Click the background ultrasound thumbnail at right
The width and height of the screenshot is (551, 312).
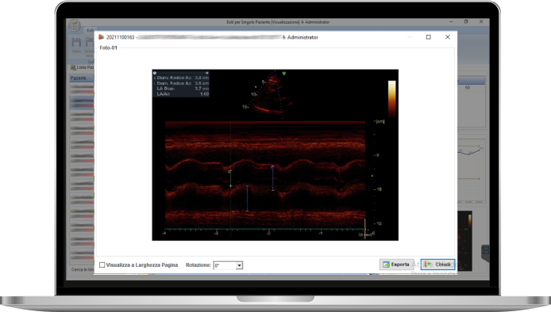click(464, 241)
